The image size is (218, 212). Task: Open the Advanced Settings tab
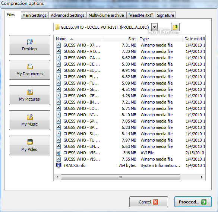pyautogui.click(x=67, y=15)
